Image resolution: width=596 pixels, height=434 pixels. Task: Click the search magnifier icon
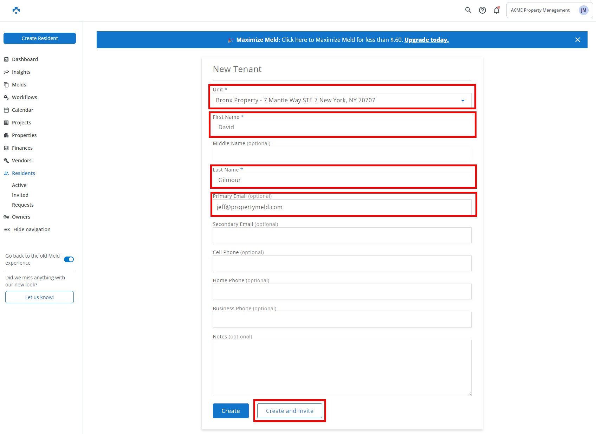(x=468, y=10)
